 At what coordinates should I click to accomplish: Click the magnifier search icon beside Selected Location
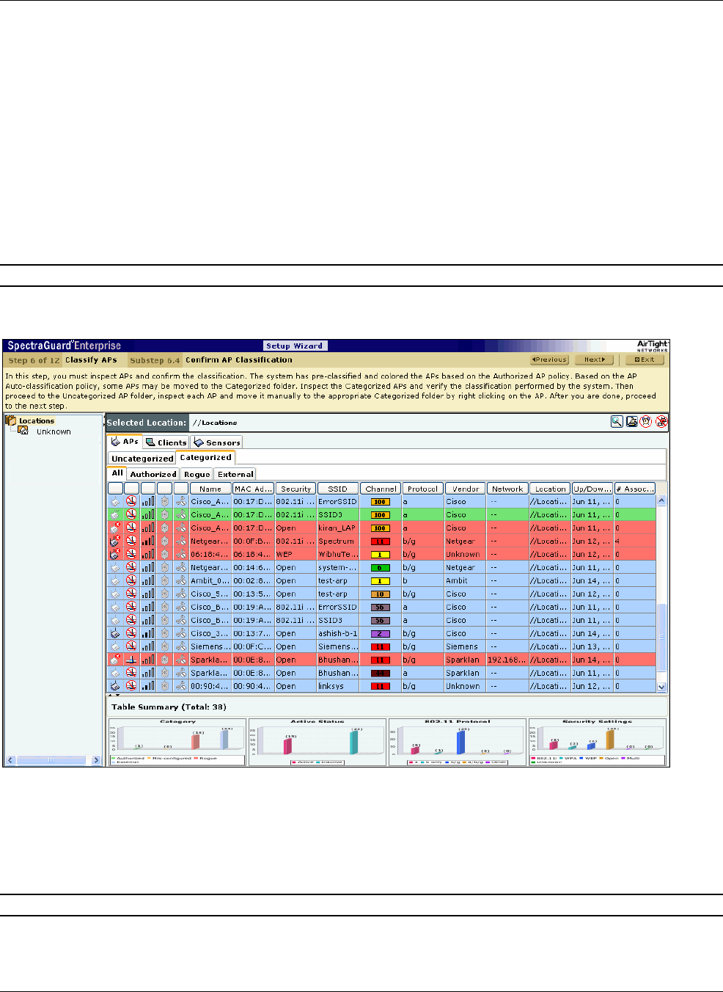click(x=617, y=422)
